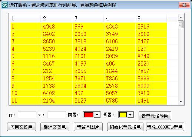Click the yellow 背景 color swatch

[x=123, y=115]
